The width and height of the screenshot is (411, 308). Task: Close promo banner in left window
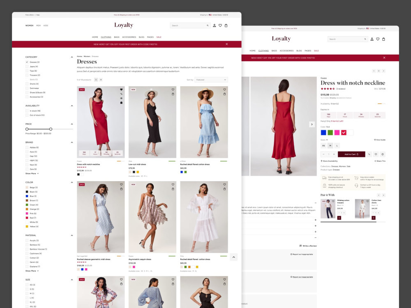[227, 44]
